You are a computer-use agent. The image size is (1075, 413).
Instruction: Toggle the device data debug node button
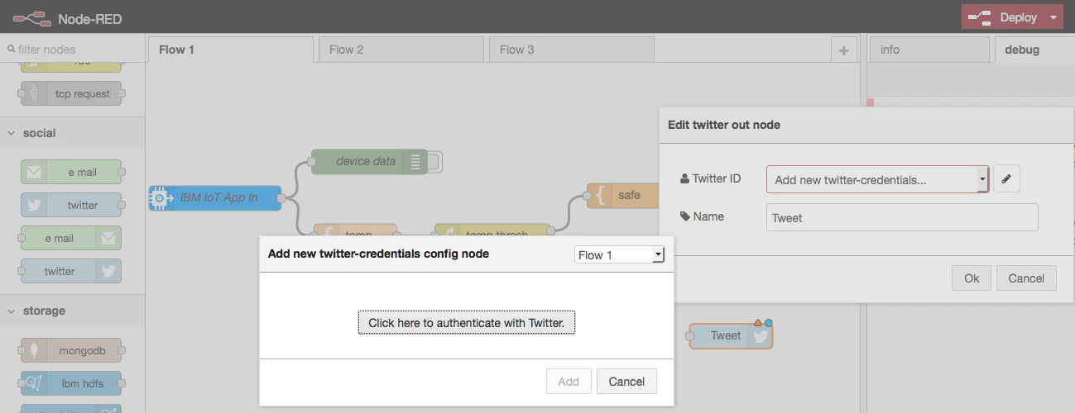pos(435,161)
